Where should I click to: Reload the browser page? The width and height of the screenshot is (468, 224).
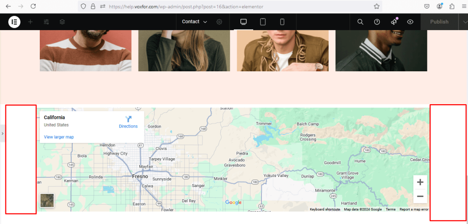(x=33, y=6)
